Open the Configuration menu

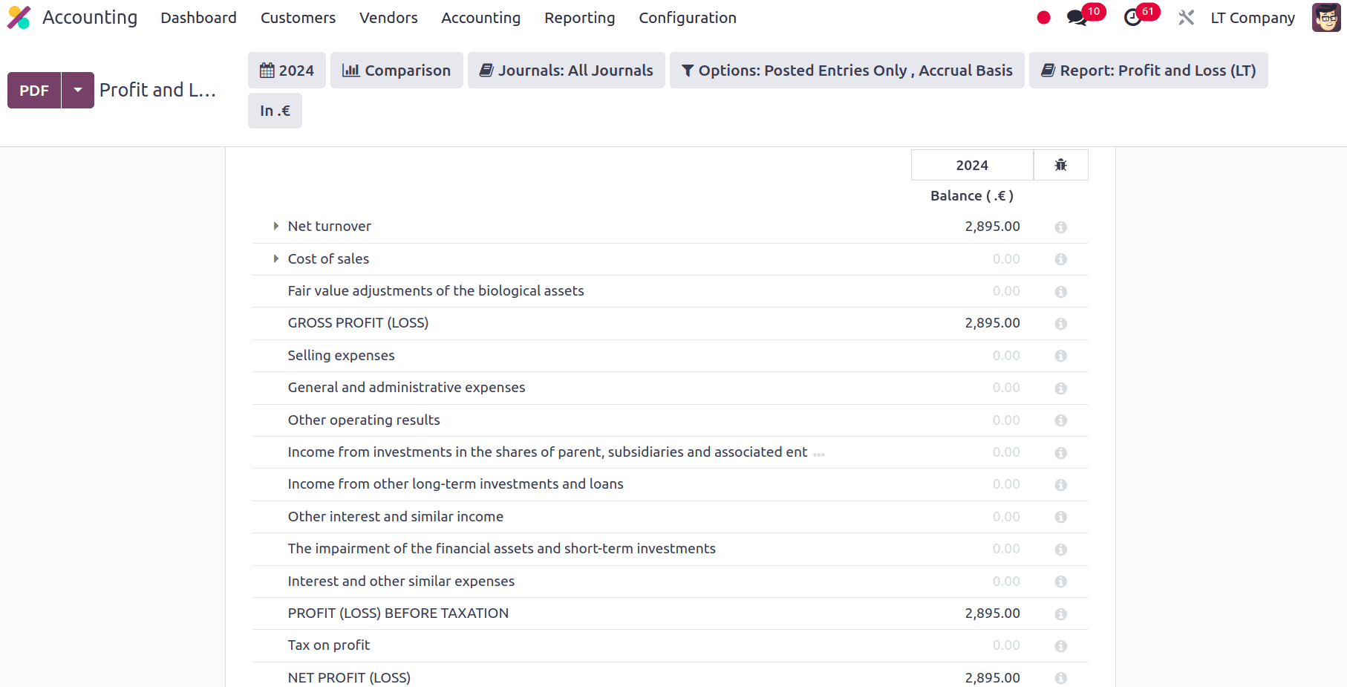(687, 18)
